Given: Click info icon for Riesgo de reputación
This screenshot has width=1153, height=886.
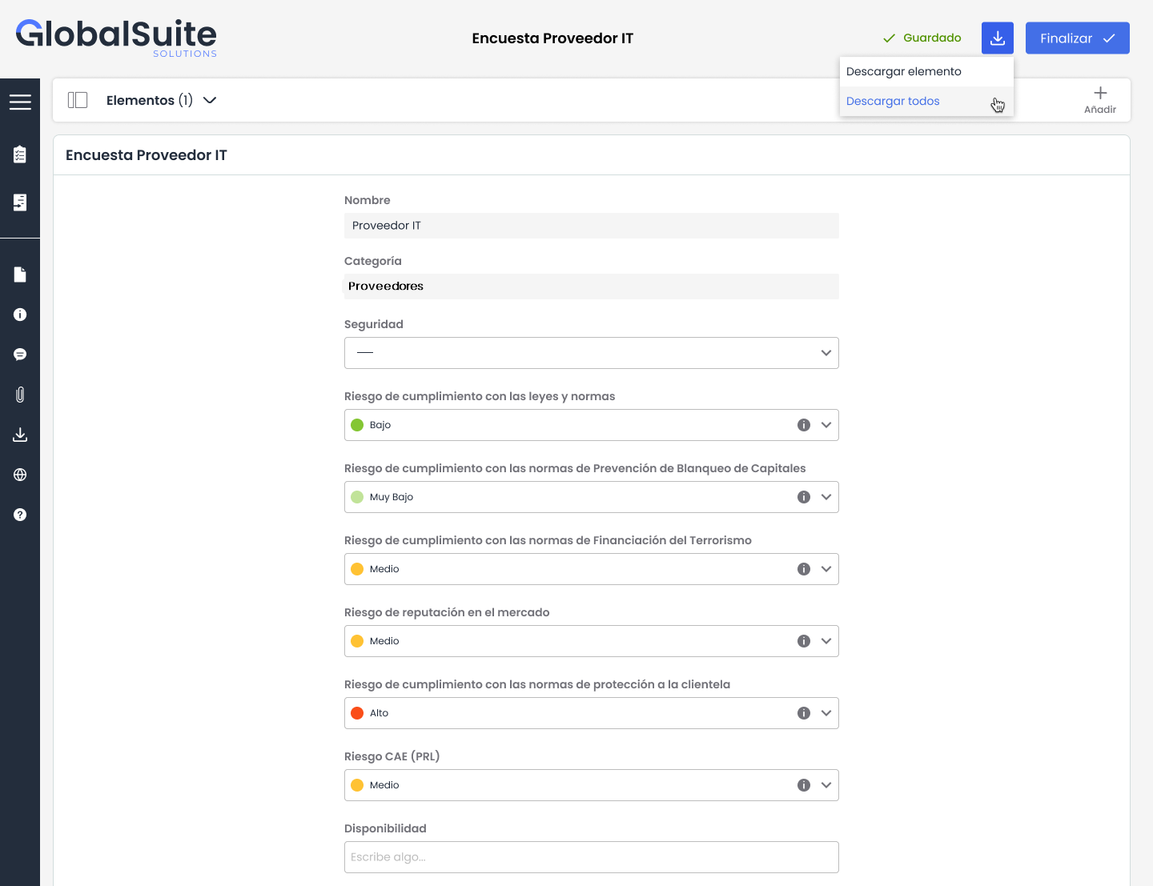Looking at the screenshot, I should coord(803,641).
